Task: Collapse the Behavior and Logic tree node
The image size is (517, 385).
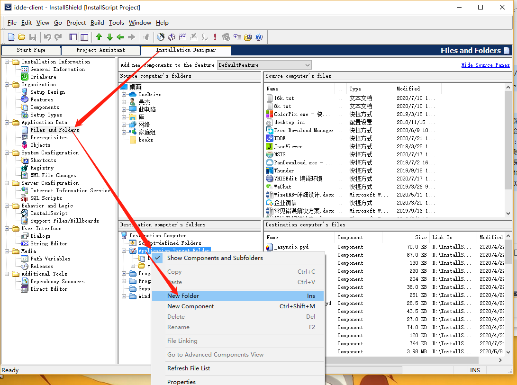Action: [7, 206]
